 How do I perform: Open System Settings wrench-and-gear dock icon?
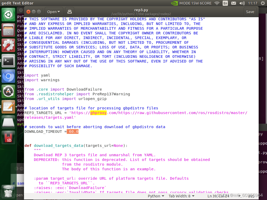[x=8, y=45]
